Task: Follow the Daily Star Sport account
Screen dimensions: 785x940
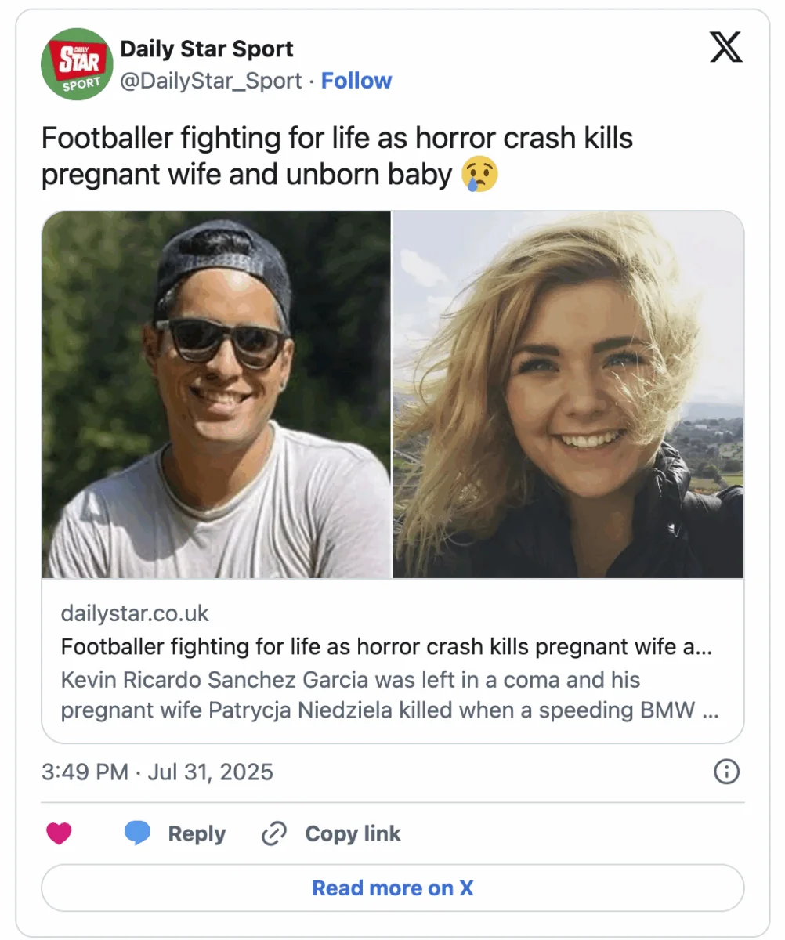Action: 356,81
